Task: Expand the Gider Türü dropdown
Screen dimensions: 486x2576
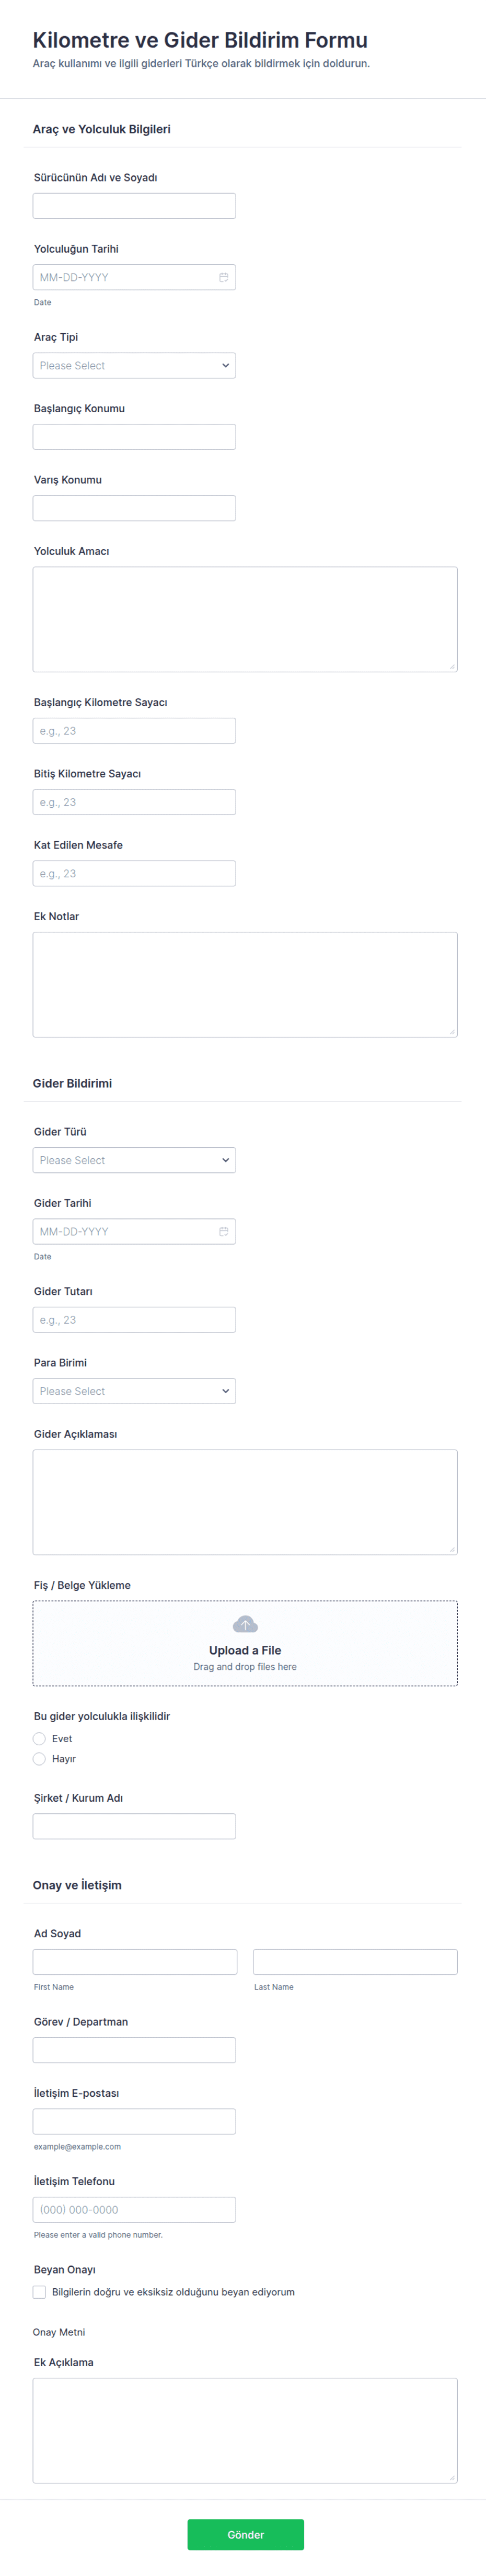Action: point(134,1160)
